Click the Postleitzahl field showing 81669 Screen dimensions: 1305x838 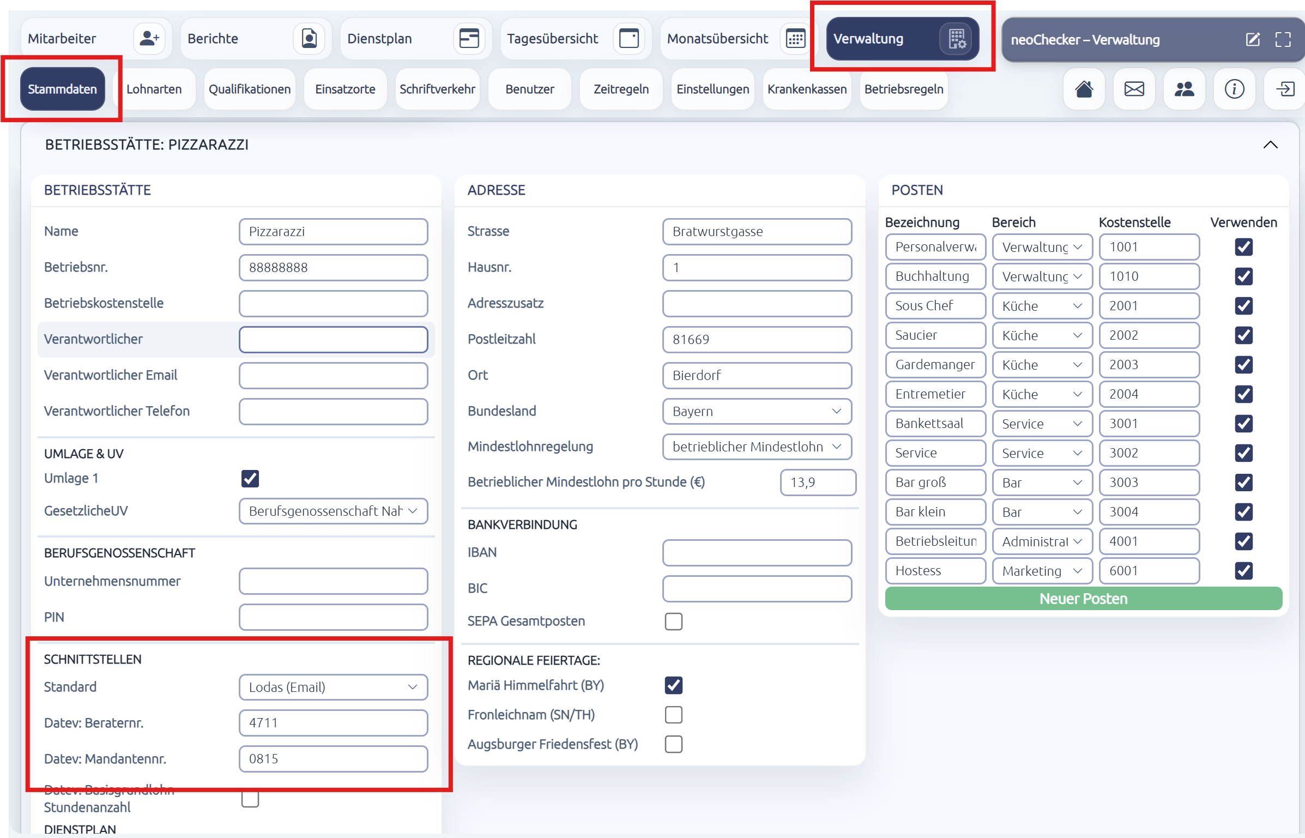click(757, 339)
